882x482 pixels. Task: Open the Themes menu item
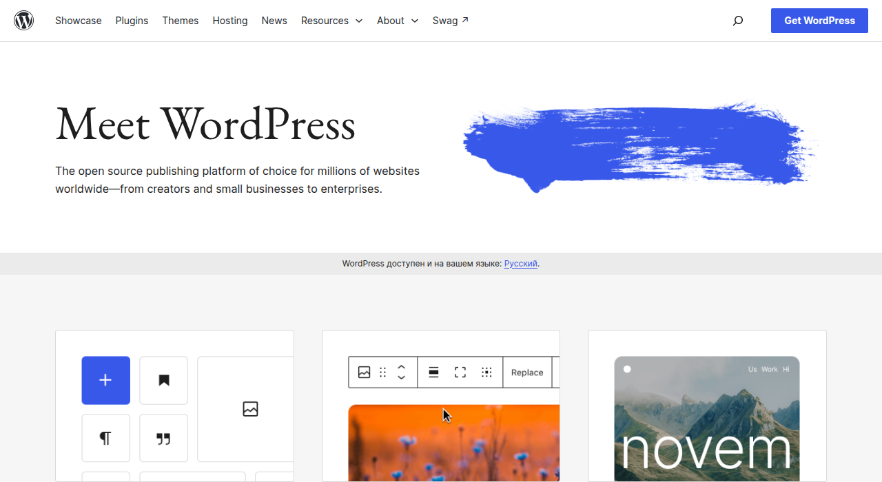pyautogui.click(x=181, y=21)
